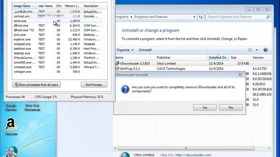Select the taskmgr.exe process
The width and height of the screenshot is (280, 157).
(57, 53)
